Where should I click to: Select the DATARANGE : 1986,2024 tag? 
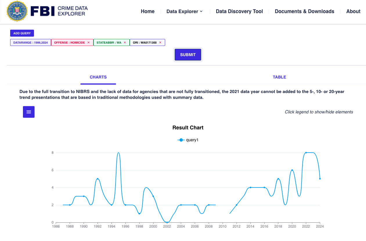[30, 42]
